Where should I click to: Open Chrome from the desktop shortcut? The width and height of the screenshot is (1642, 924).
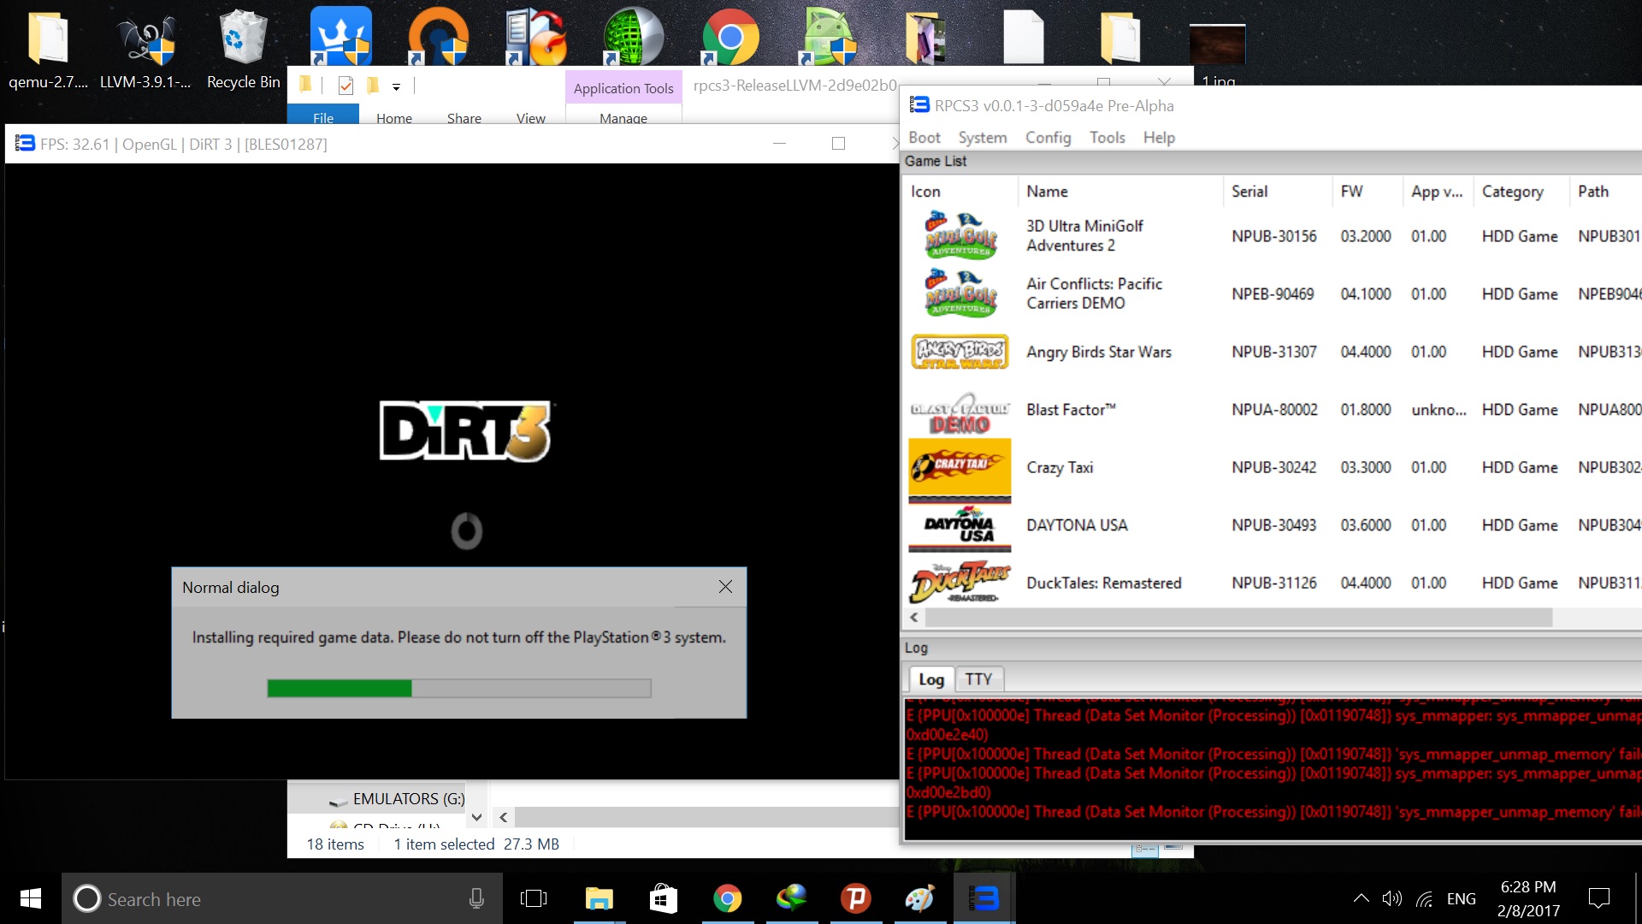coord(729,38)
